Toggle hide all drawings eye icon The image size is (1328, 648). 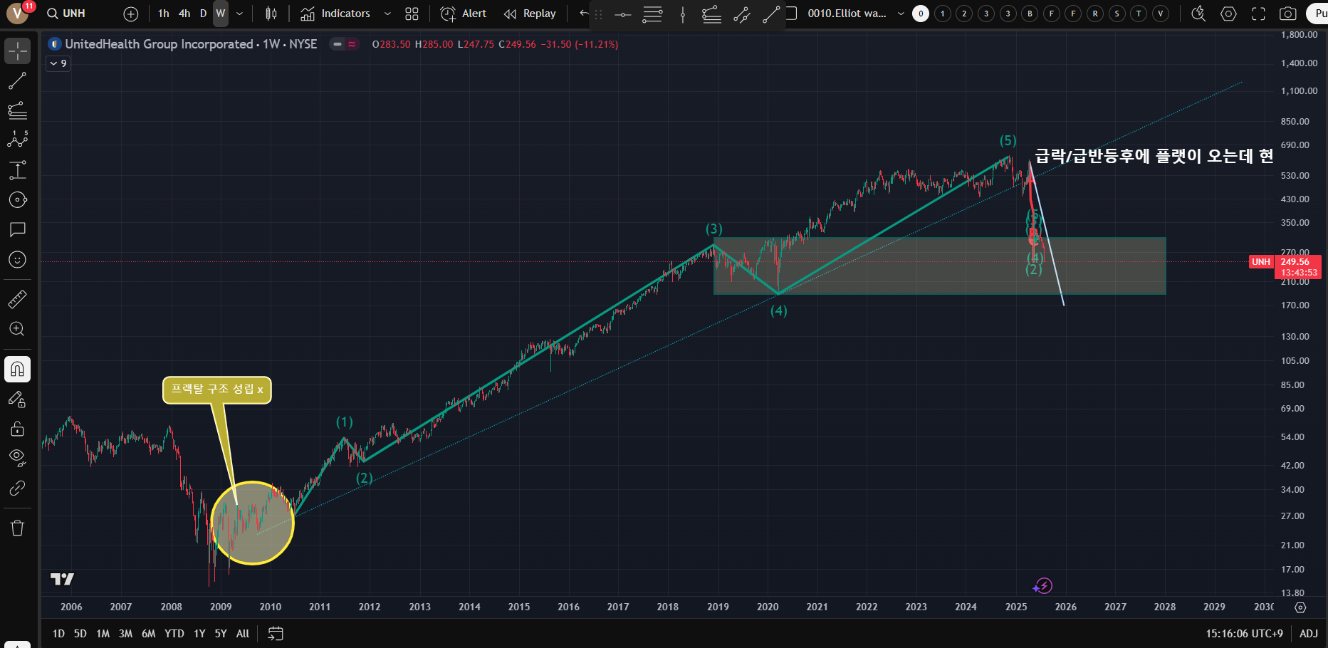coord(17,457)
